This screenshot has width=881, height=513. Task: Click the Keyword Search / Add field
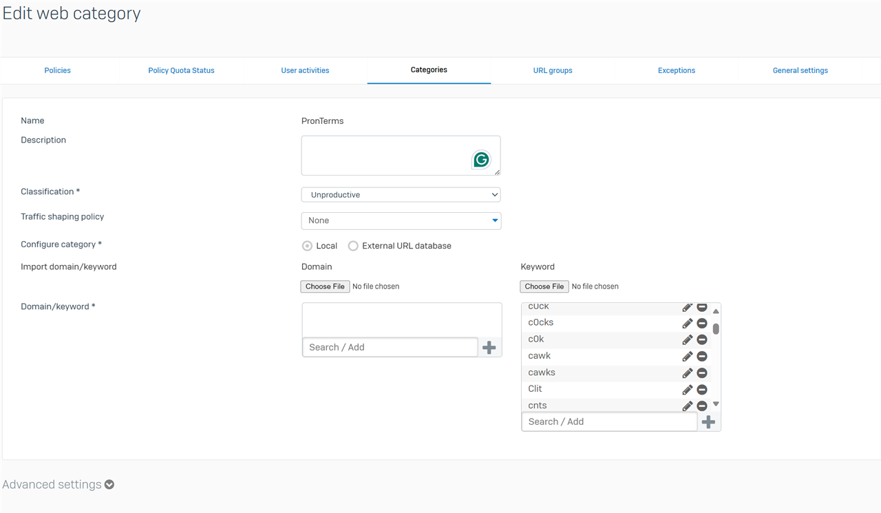pyautogui.click(x=610, y=421)
